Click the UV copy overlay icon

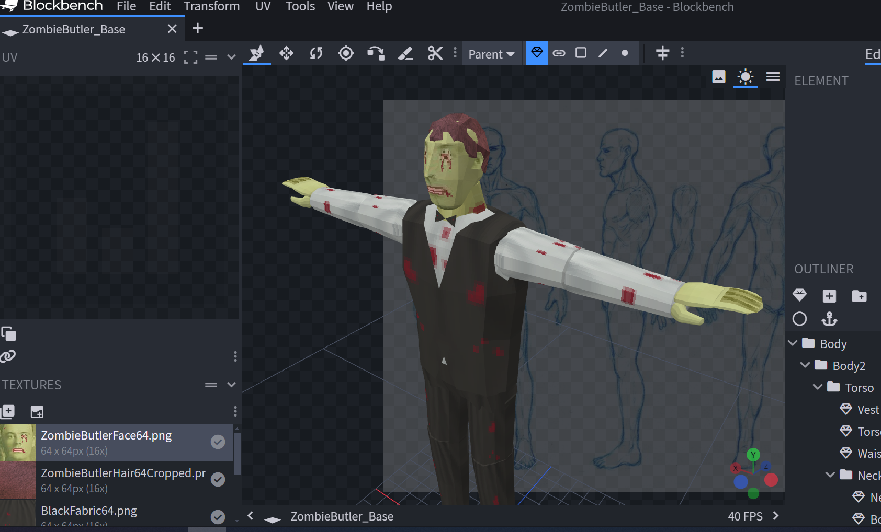pyautogui.click(x=8, y=333)
